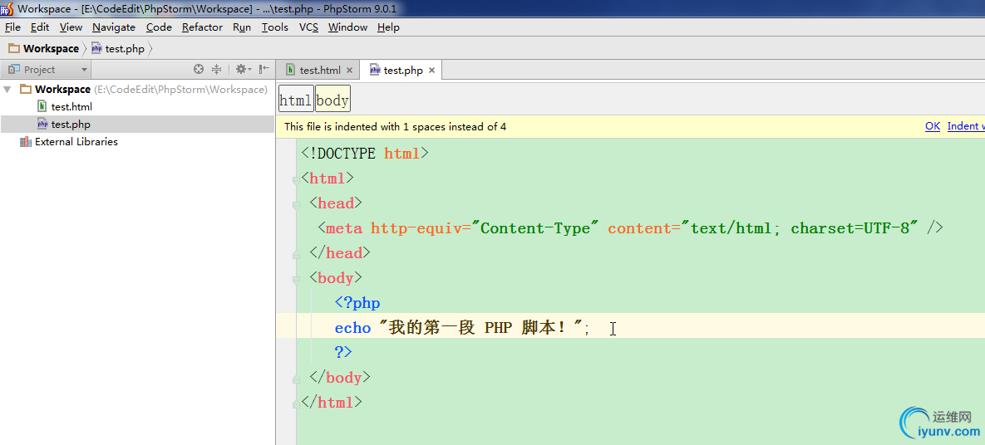Click the charset=UTF-8 content value
The width and height of the screenshot is (985, 445).
[850, 227]
